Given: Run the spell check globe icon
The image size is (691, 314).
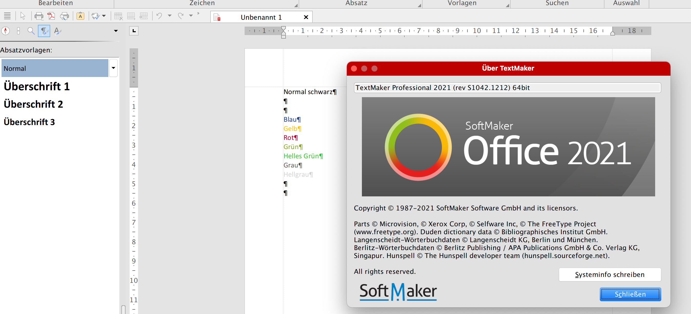Looking at the screenshot, I should pos(96,16).
